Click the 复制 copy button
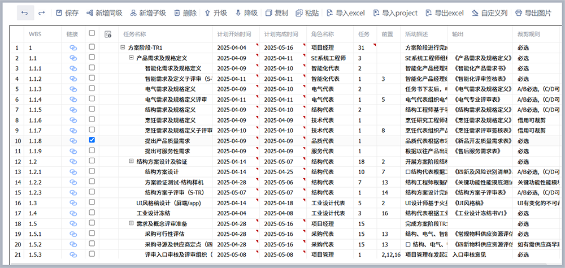The image size is (565, 268). (277, 14)
